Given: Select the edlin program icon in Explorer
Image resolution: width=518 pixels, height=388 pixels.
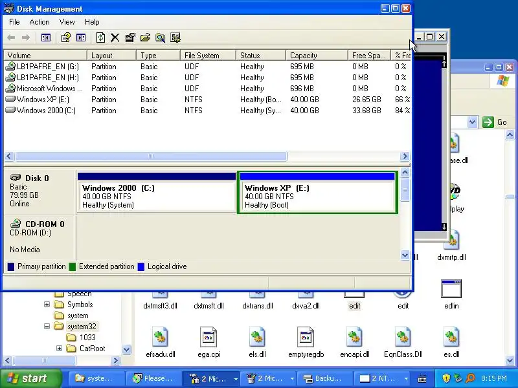Looking at the screenshot, I should click(451, 289).
